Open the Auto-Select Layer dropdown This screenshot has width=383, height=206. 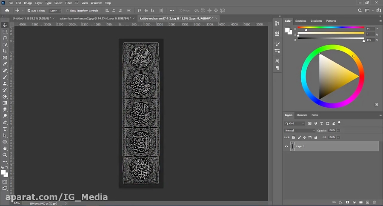(55, 11)
